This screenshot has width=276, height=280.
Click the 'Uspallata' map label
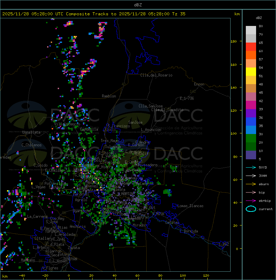(x=31, y=132)
